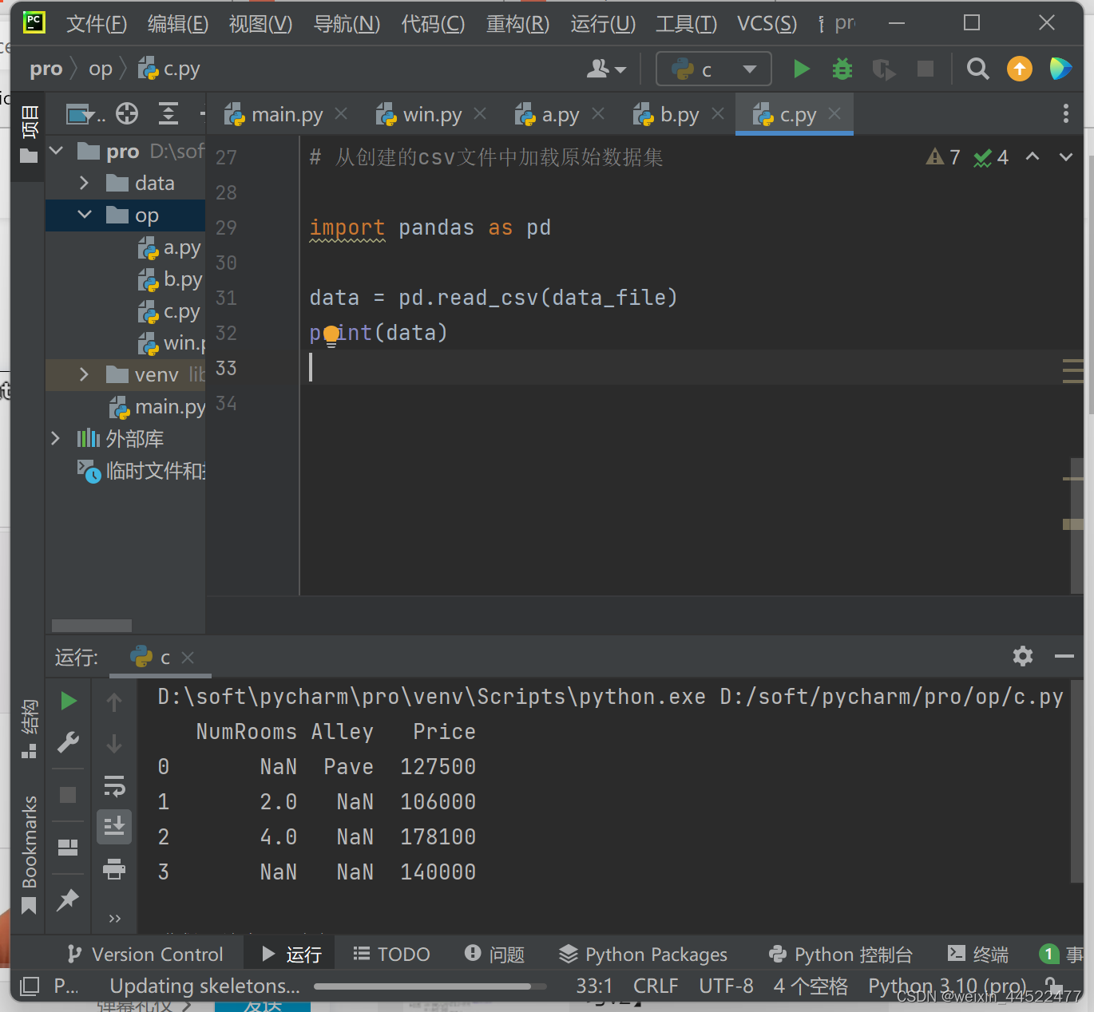
Task: Click down the stack trace arrow
Action: pyautogui.click(x=114, y=744)
